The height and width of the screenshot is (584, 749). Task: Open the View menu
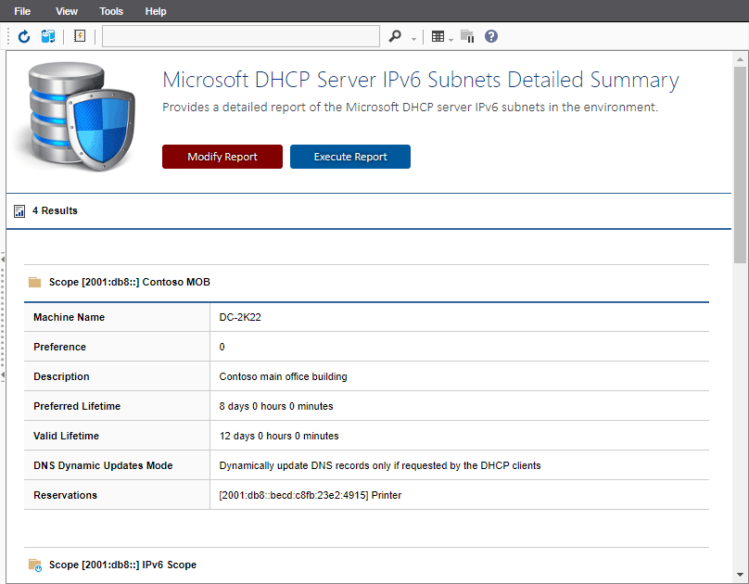coord(67,11)
